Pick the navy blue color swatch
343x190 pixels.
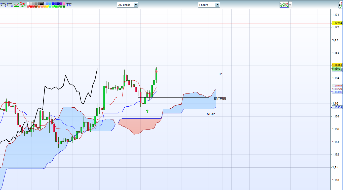point(58,4)
